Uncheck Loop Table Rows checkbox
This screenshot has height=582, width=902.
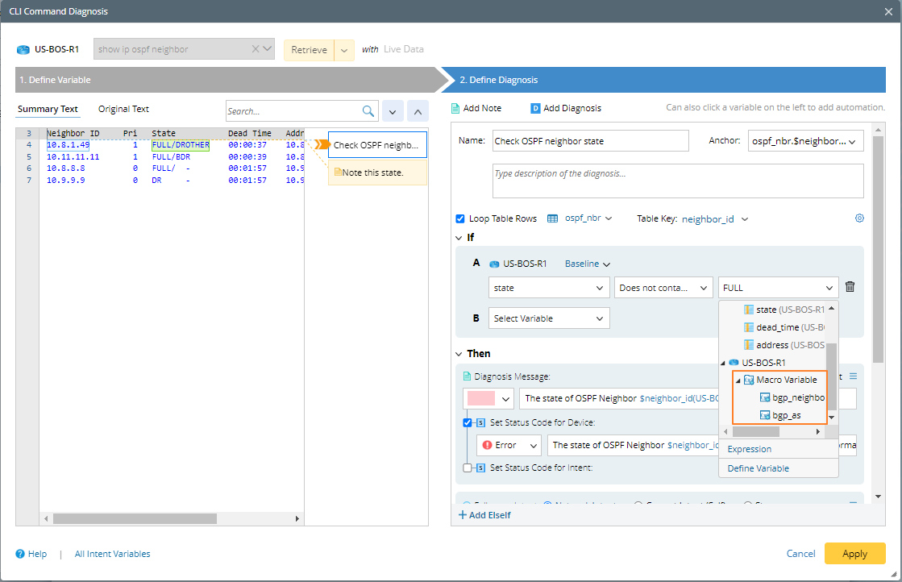(x=460, y=218)
